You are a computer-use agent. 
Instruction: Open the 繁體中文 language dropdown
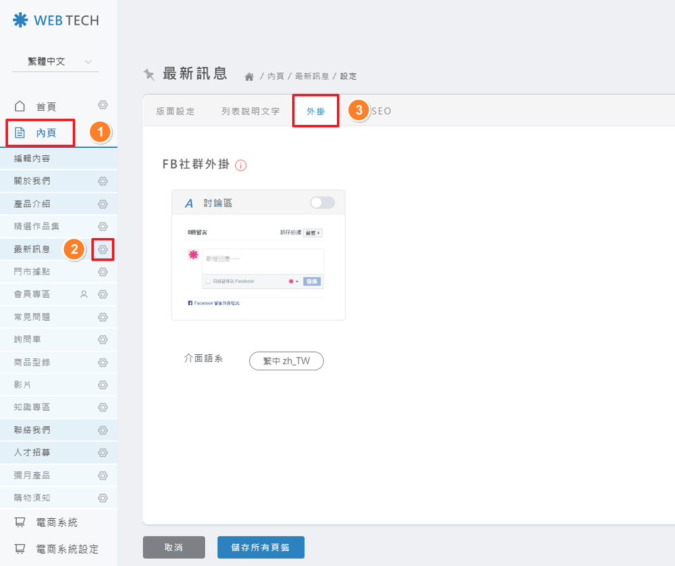point(56,61)
